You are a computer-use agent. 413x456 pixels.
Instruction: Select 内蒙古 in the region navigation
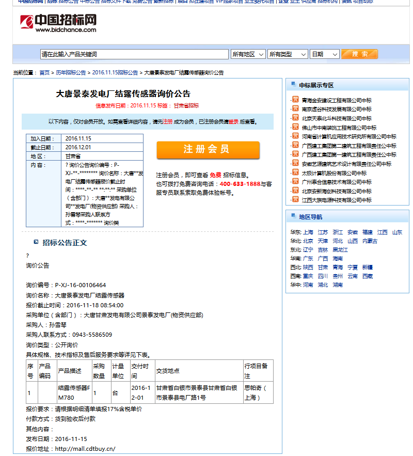click(370, 241)
